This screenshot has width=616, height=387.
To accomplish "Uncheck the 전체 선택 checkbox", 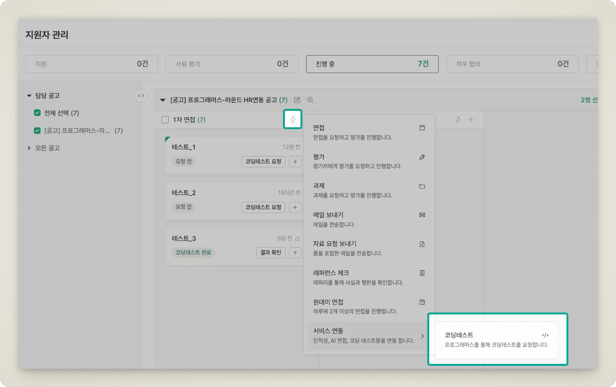I will tap(37, 113).
